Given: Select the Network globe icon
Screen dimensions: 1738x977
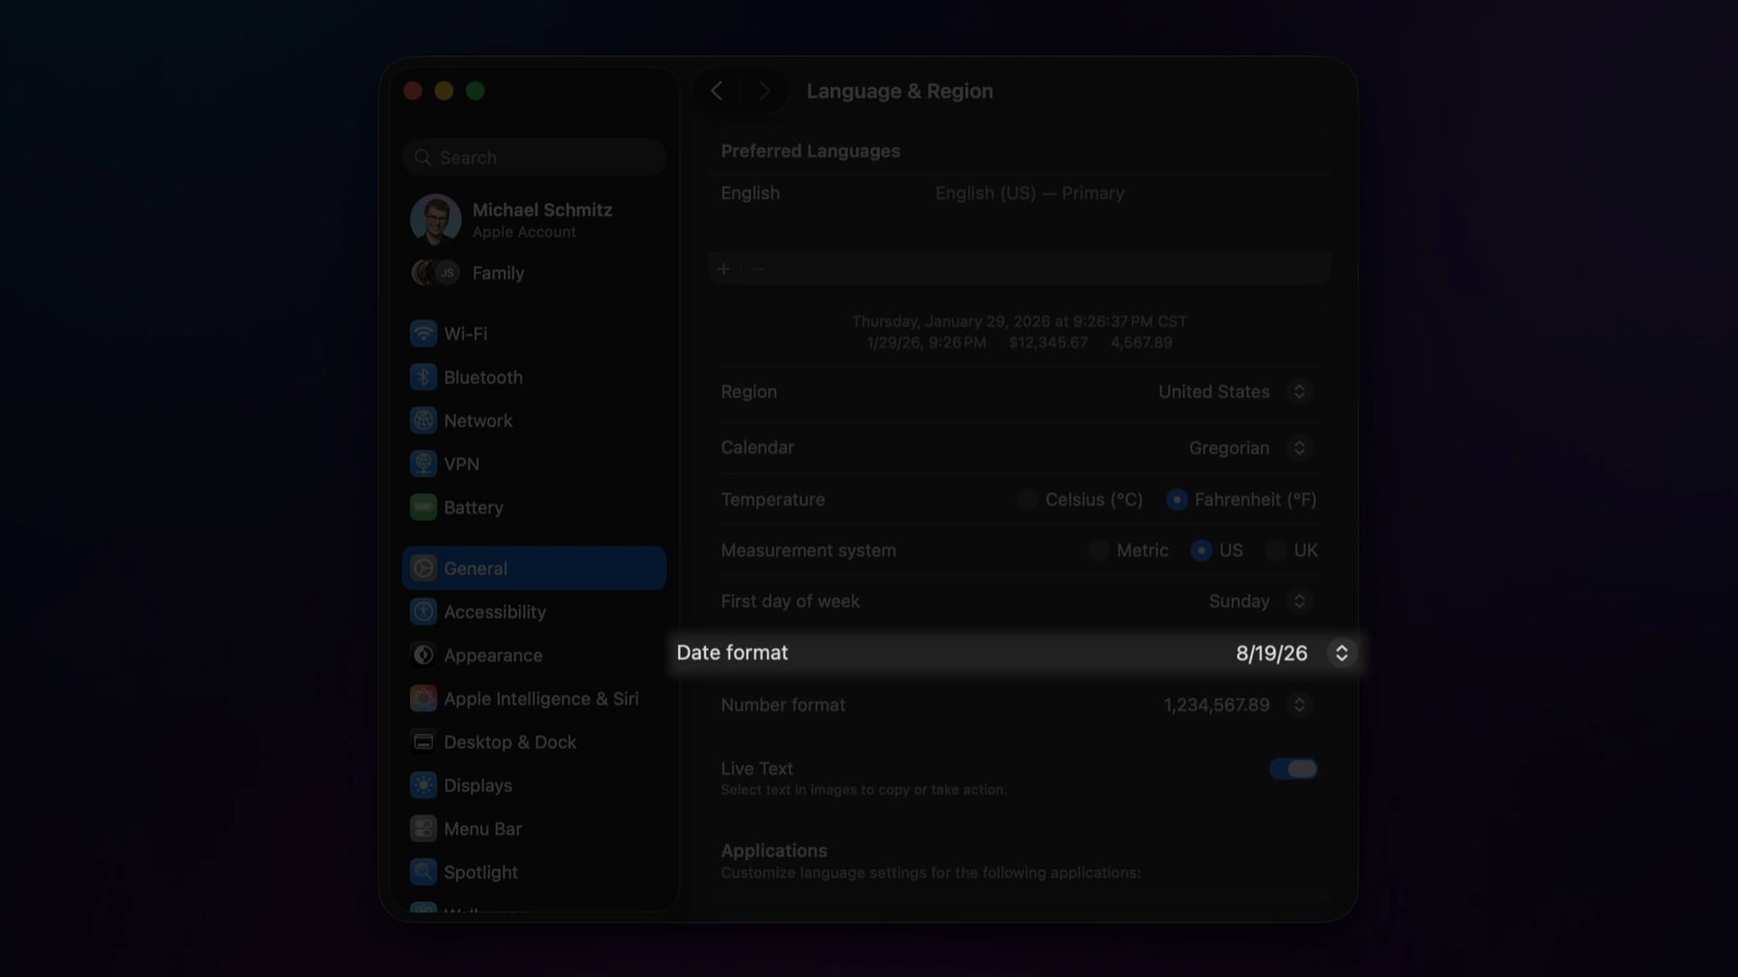Looking at the screenshot, I should (x=423, y=421).
